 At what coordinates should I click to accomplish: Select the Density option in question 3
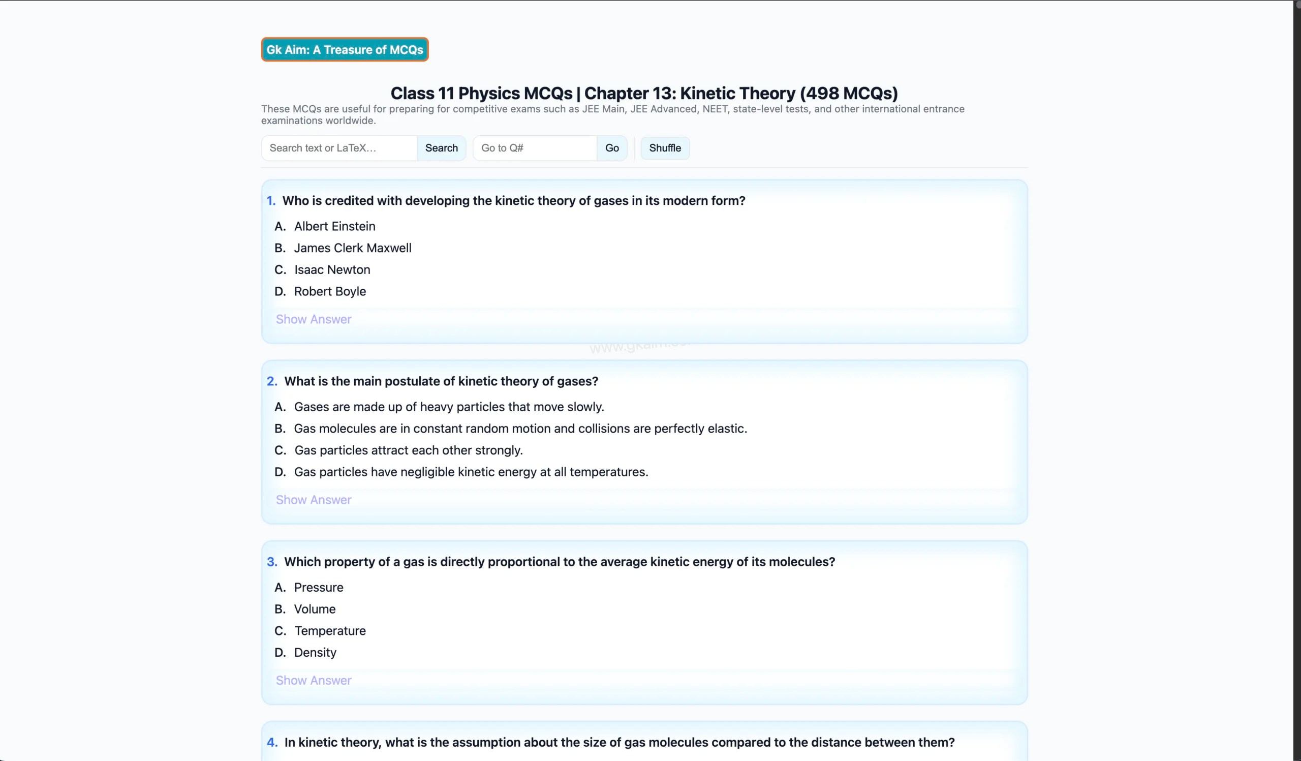315,653
